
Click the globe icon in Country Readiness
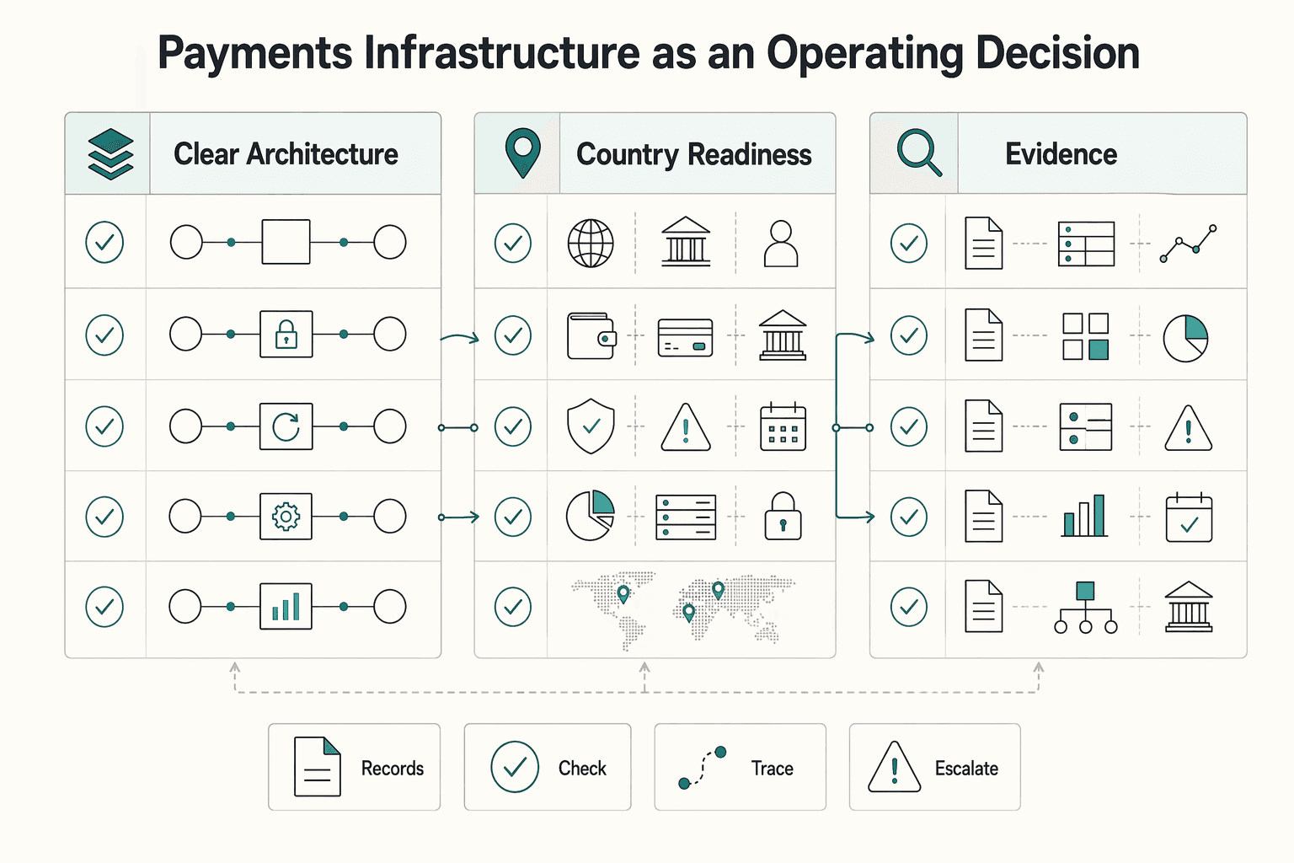591,243
